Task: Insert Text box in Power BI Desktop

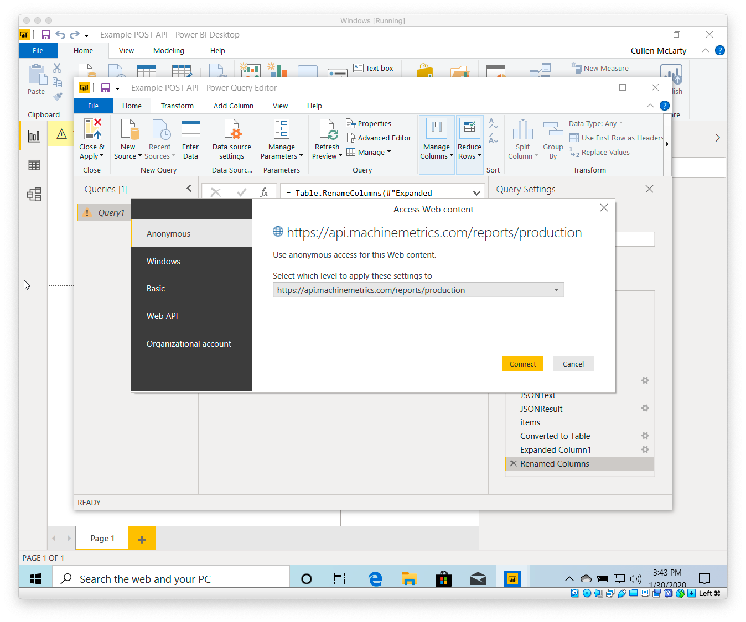Action: (x=374, y=68)
